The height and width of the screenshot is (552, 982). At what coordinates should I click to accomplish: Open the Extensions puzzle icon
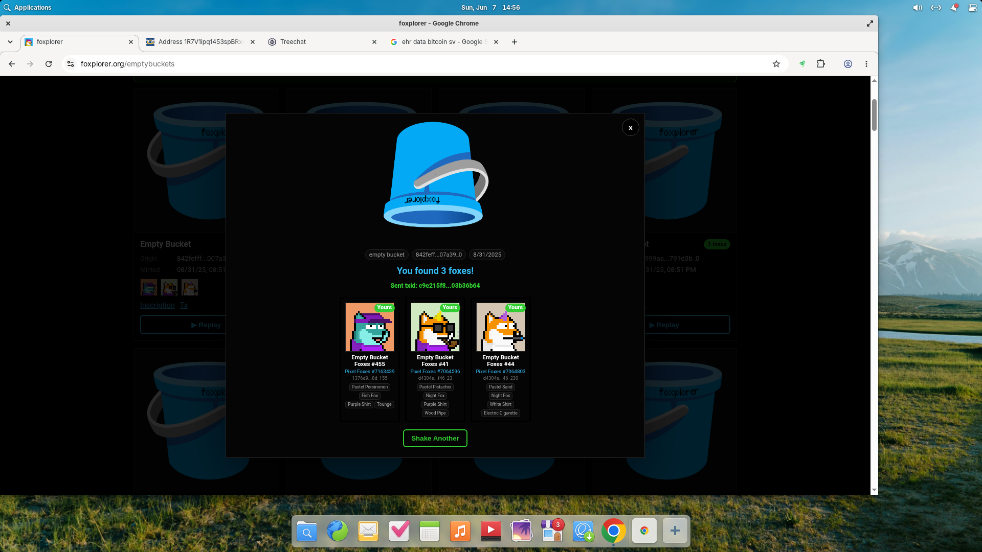point(820,64)
